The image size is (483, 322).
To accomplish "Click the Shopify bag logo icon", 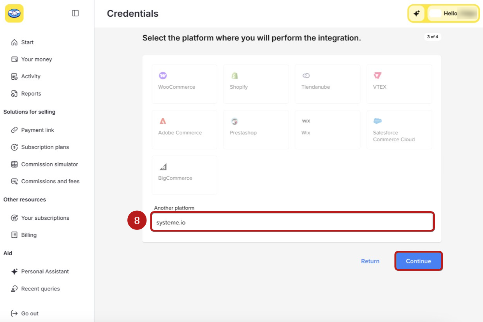I will point(234,76).
